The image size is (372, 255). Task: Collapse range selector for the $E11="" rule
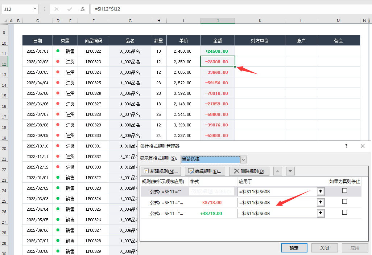pyautogui.click(x=321, y=191)
